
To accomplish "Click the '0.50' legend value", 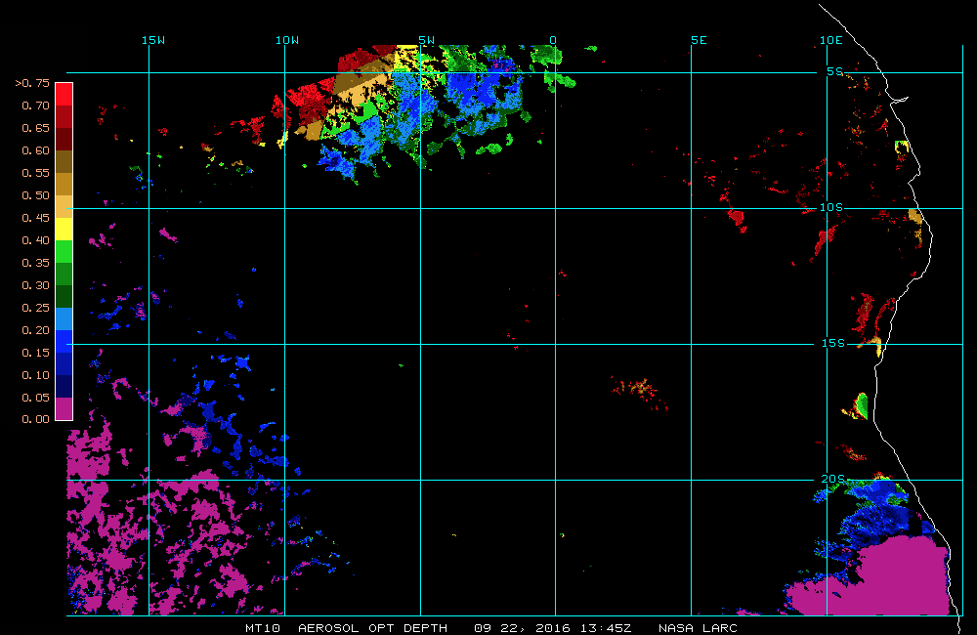I will click(35, 195).
